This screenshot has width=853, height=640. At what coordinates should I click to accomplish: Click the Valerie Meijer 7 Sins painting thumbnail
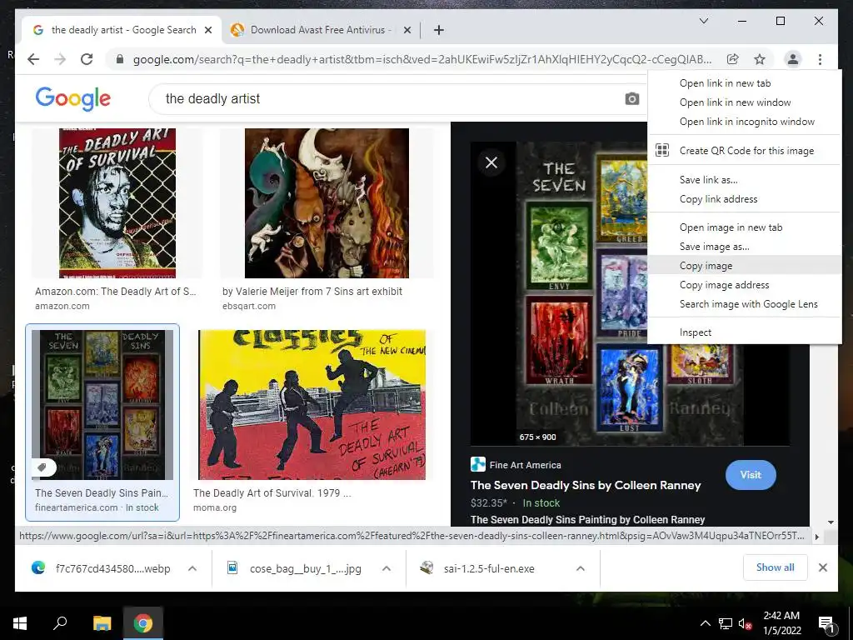(x=327, y=203)
